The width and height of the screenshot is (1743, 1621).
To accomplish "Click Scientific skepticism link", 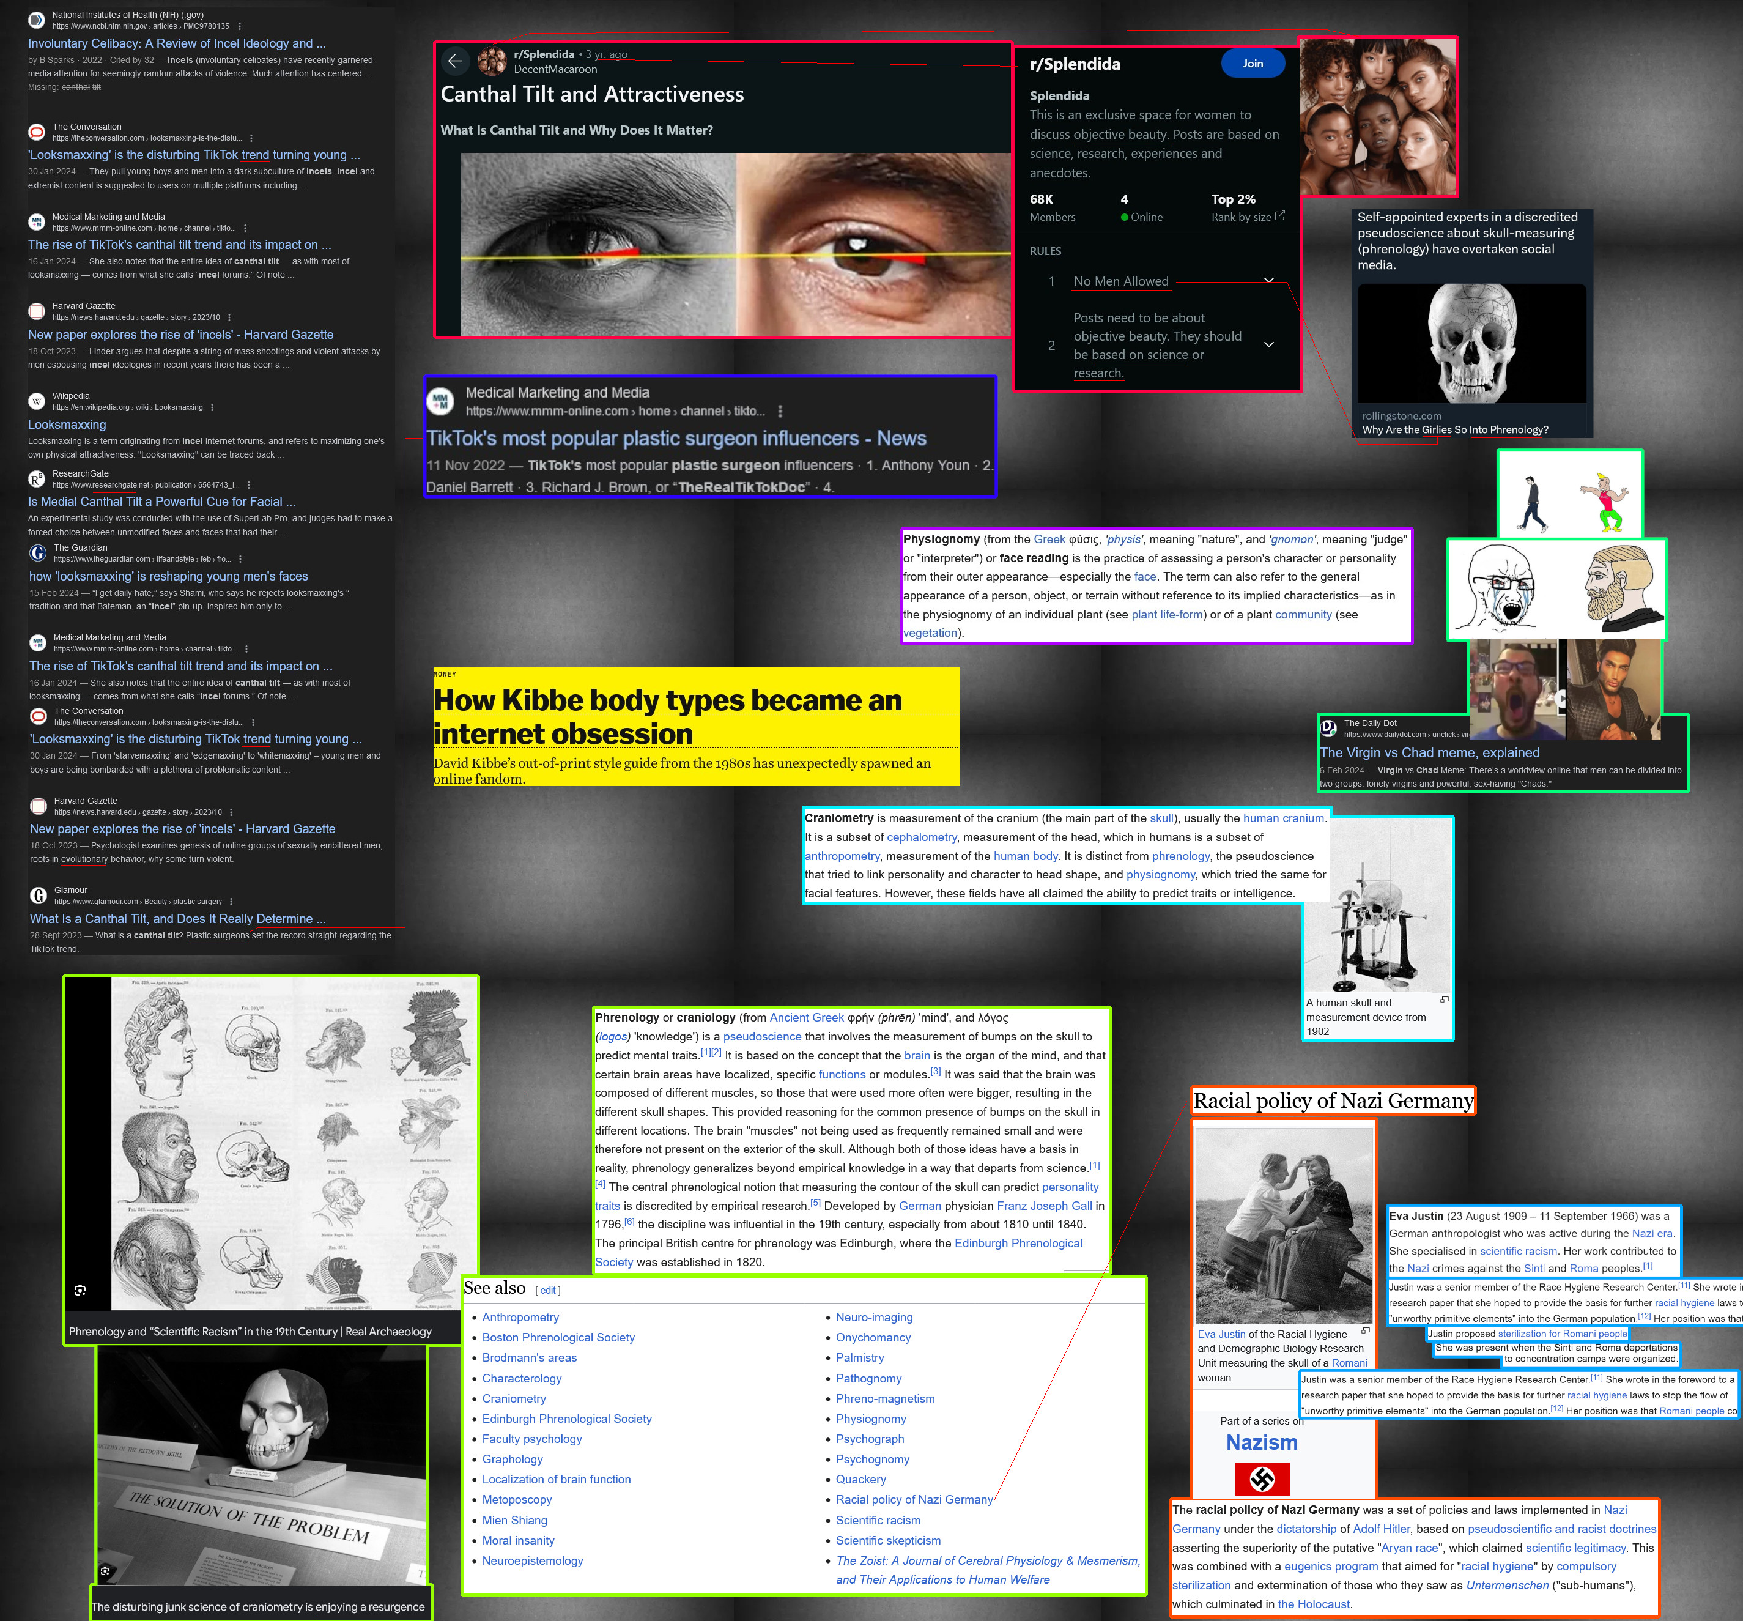I will tap(888, 1540).
